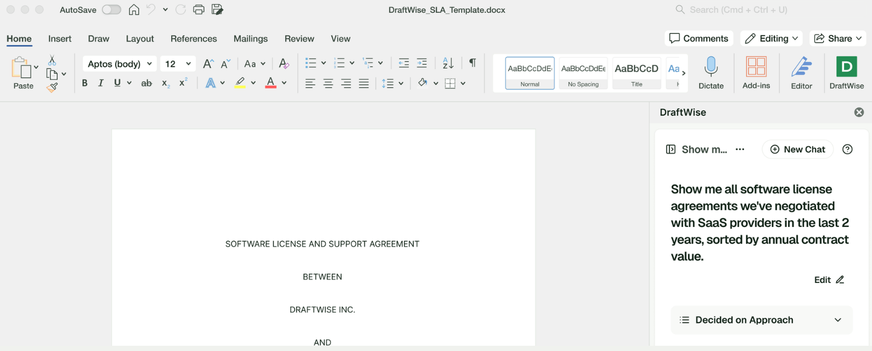Decrease font size
The width and height of the screenshot is (872, 351).
[226, 64]
